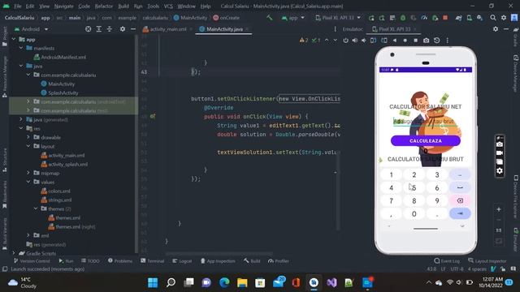Tap the CALCULEAZA button in emulator
The width and height of the screenshot is (520, 292).
(426, 140)
